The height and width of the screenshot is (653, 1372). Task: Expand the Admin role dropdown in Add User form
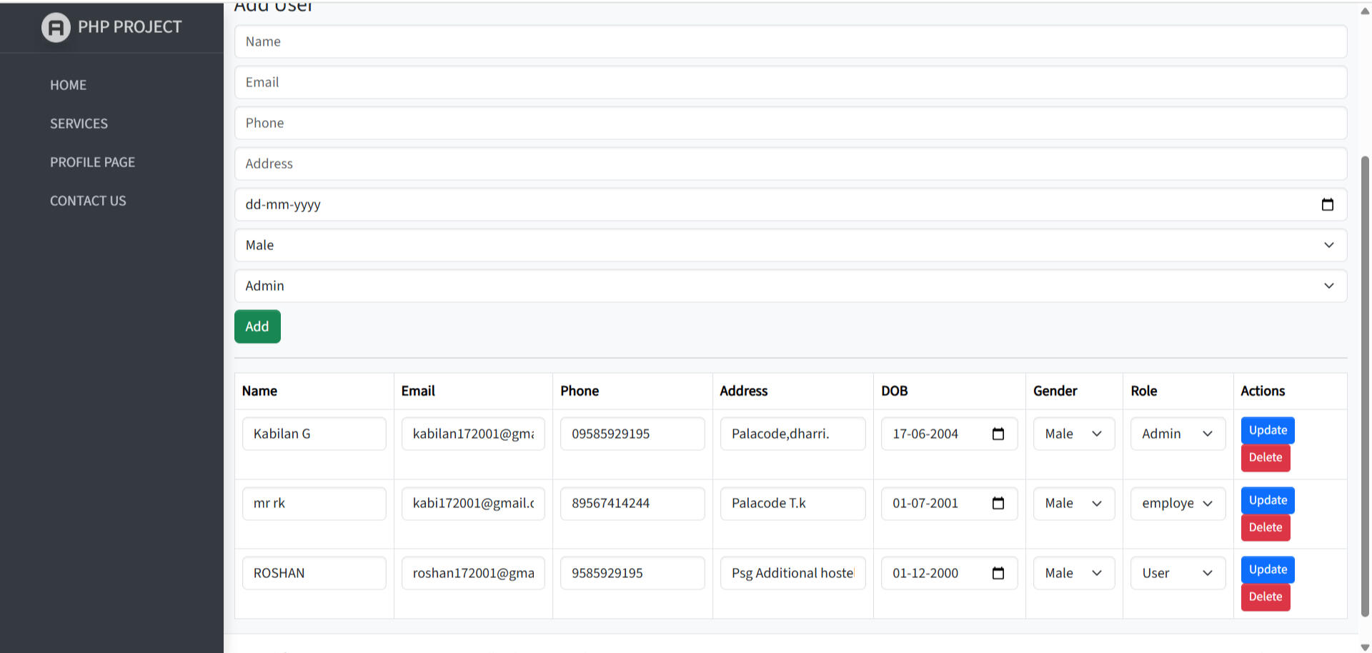click(790, 286)
